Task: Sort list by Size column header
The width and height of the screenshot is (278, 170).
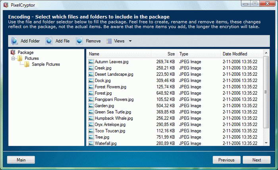Action: click(164, 54)
